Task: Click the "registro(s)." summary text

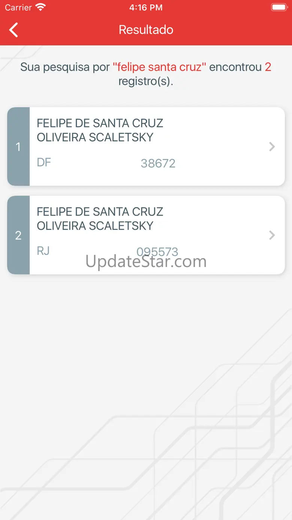Action: pyautogui.click(x=146, y=81)
